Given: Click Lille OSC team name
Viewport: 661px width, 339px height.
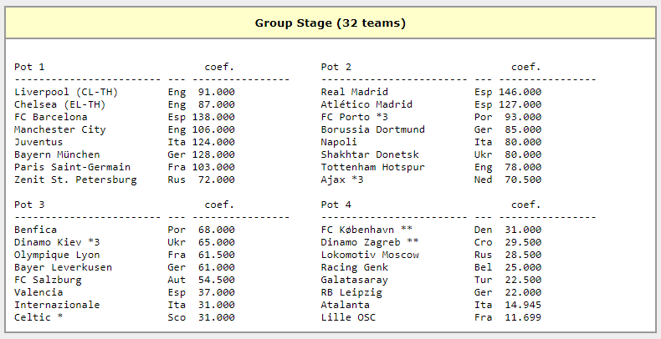Looking at the screenshot, I should pyautogui.click(x=348, y=317).
